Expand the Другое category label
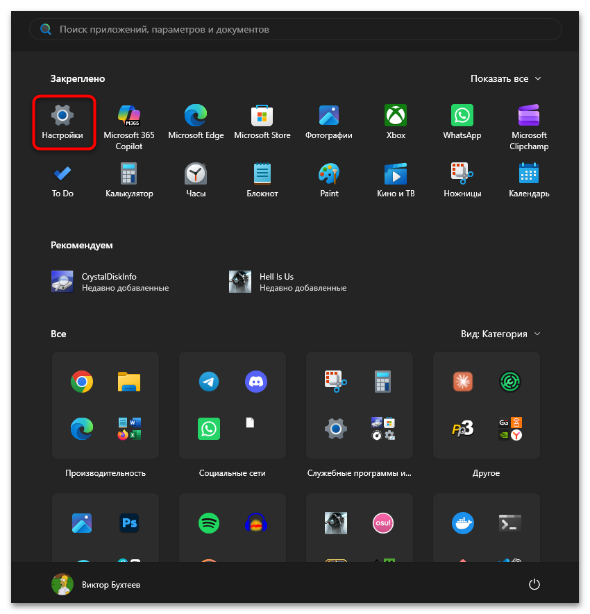Viewport: 590px width, 614px height. click(486, 473)
